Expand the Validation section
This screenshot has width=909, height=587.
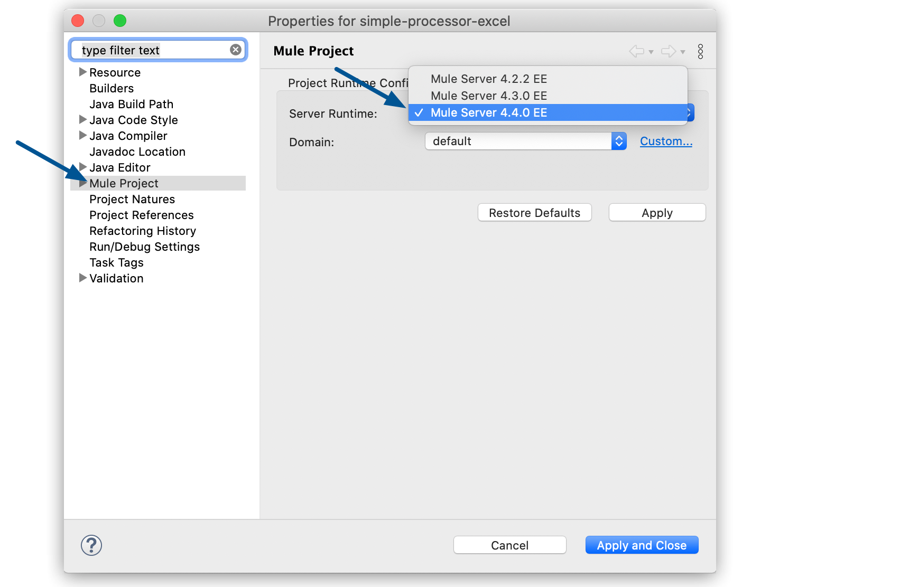(82, 278)
